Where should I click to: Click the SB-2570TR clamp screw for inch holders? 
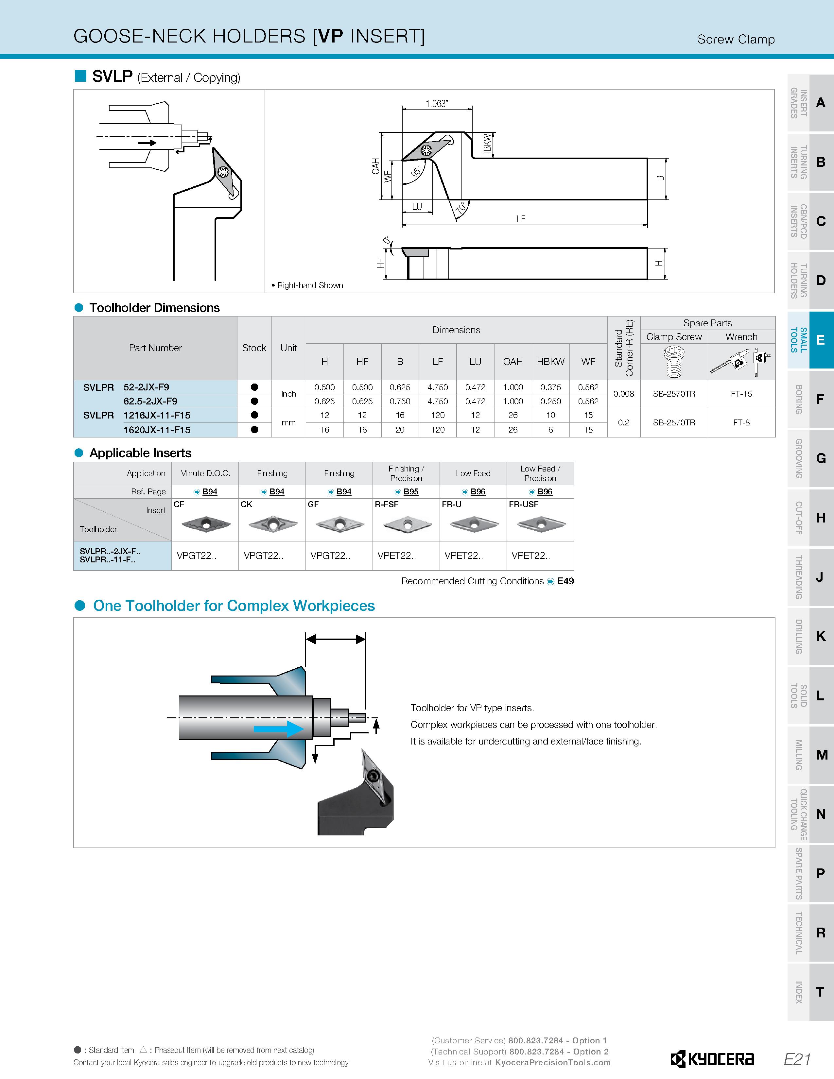(x=674, y=394)
